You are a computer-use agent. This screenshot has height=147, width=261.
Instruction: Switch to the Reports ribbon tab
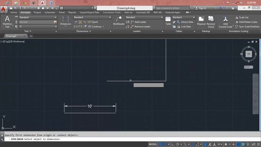pyautogui.click(x=72, y=12)
